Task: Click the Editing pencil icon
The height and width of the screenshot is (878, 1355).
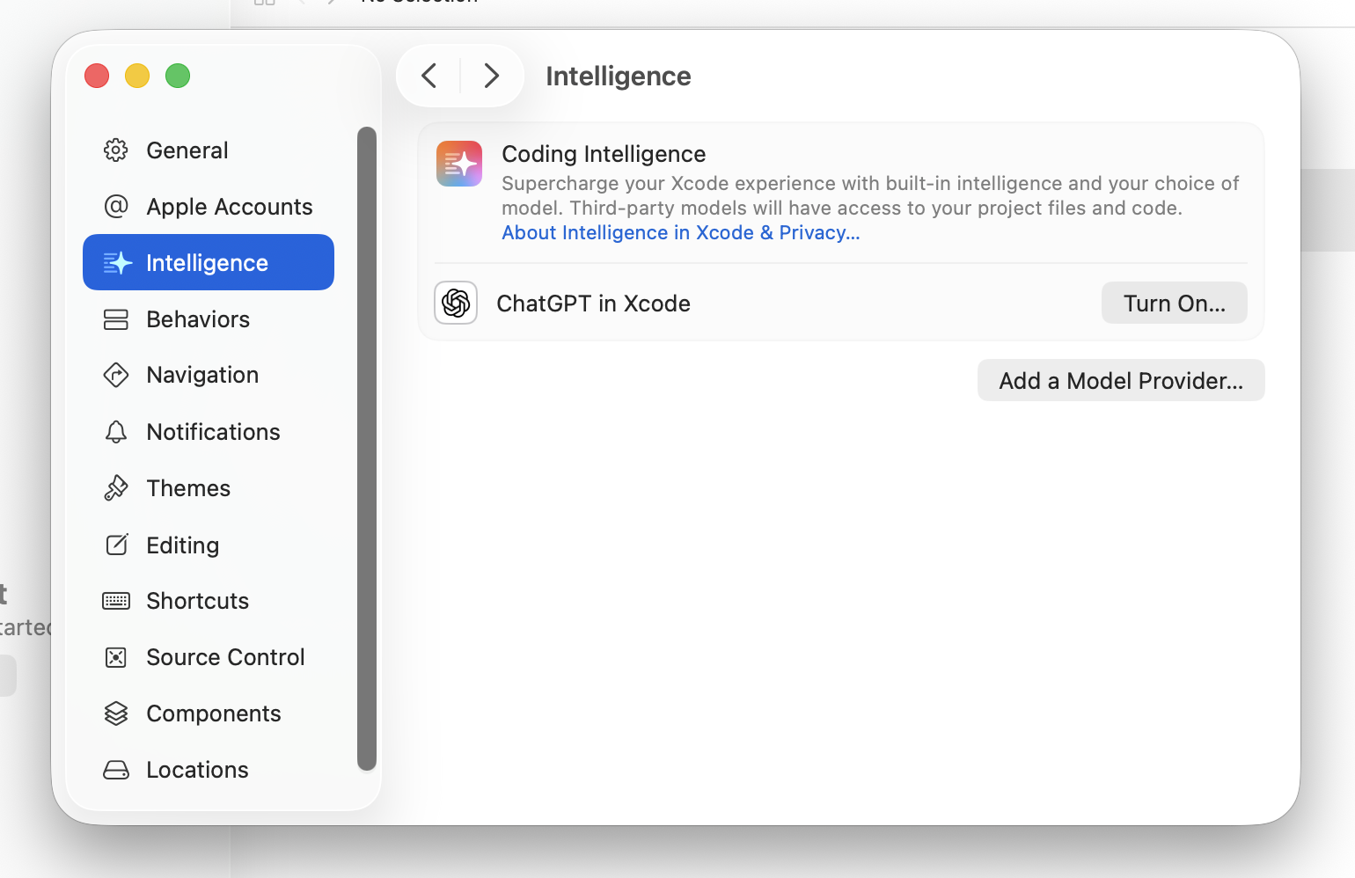Action: click(115, 545)
